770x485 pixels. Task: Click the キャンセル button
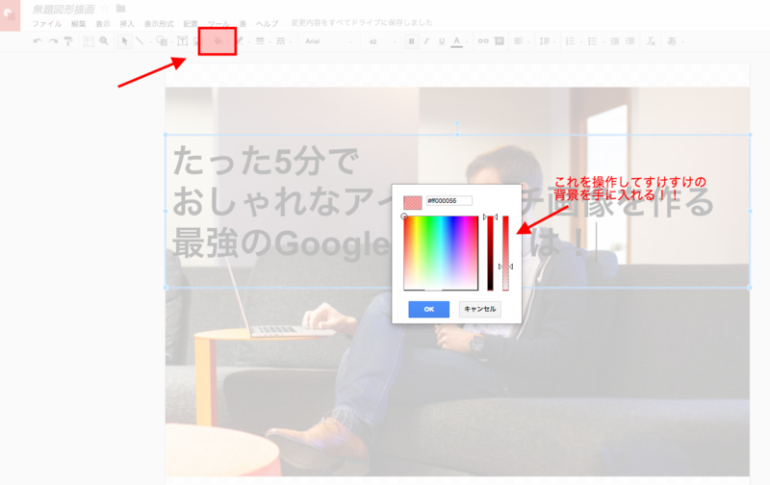479,309
